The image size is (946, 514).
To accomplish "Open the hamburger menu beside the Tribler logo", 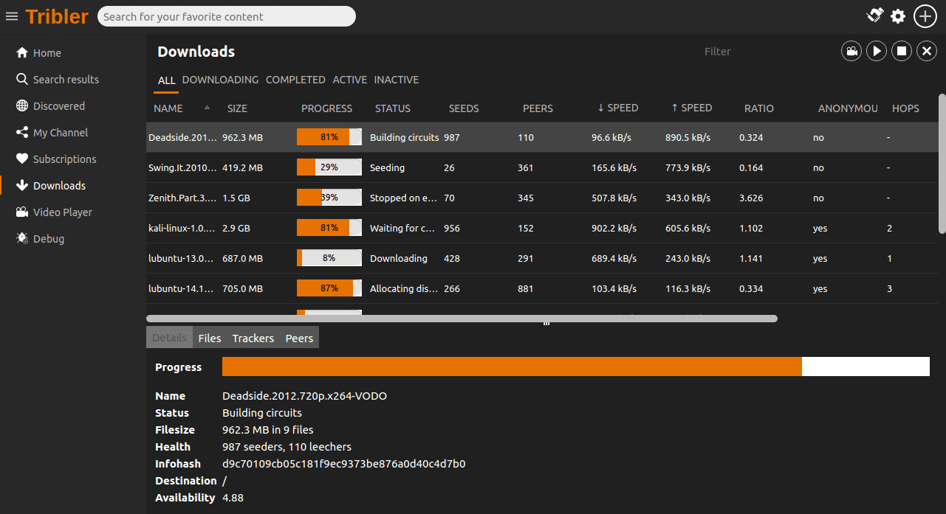I will pyautogui.click(x=12, y=16).
